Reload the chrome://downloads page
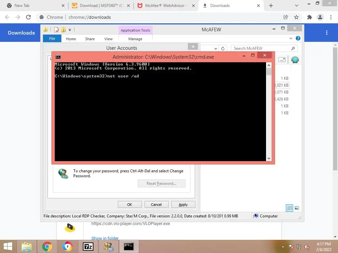Screen dimensions: 338x253 point(28,17)
